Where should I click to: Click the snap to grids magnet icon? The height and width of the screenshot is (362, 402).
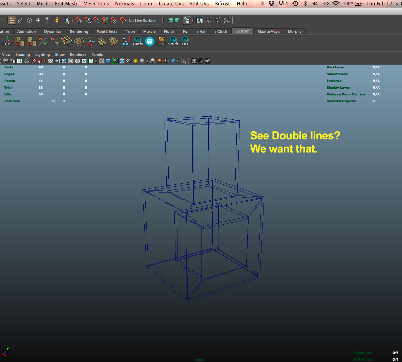click(79, 21)
